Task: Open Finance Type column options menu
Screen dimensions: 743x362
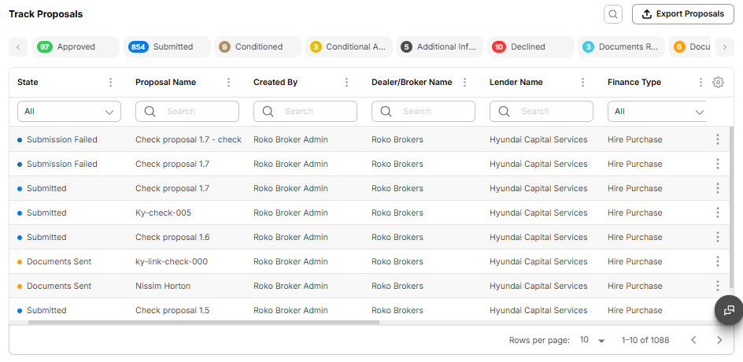Action: coord(700,83)
